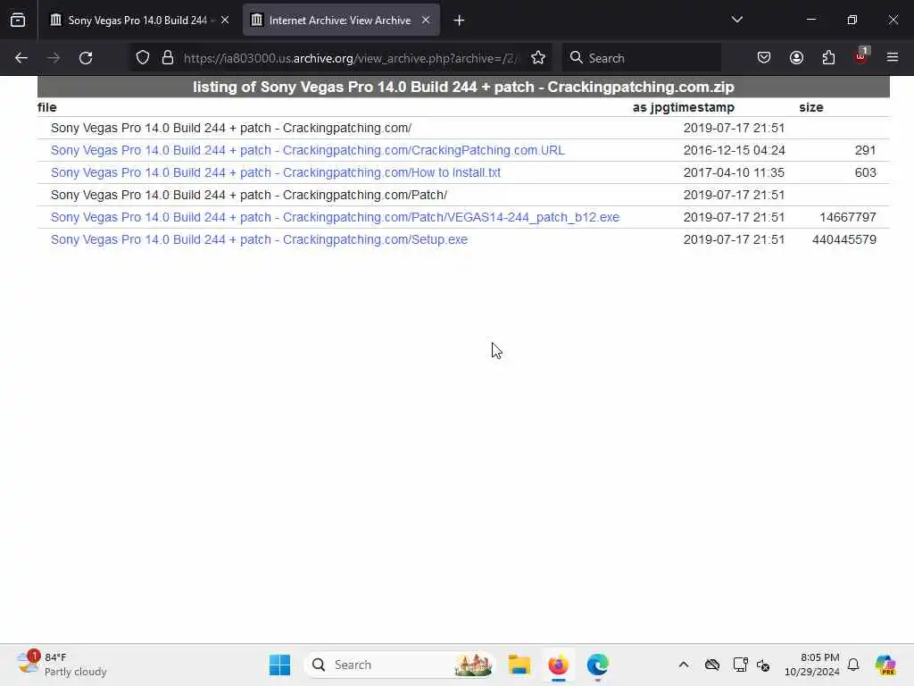914x686 pixels.
Task: Open the notifications bell icon
Action: click(853, 665)
